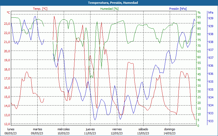Click the green 5 humidity axis value
The width and height of the screenshot is (218, 136).
pos(198,120)
